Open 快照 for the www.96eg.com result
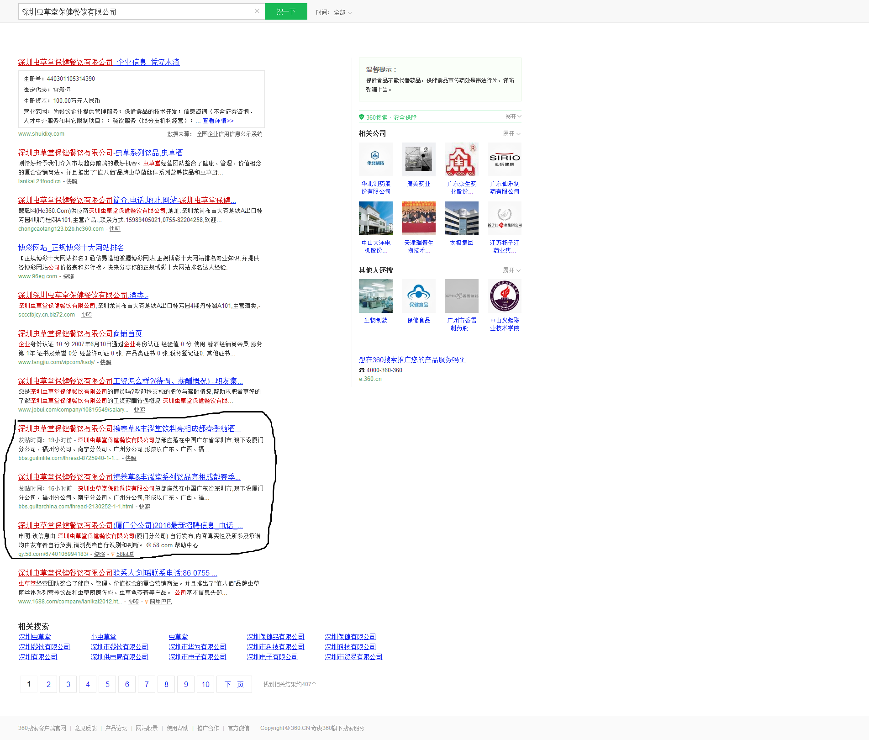 [68, 277]
